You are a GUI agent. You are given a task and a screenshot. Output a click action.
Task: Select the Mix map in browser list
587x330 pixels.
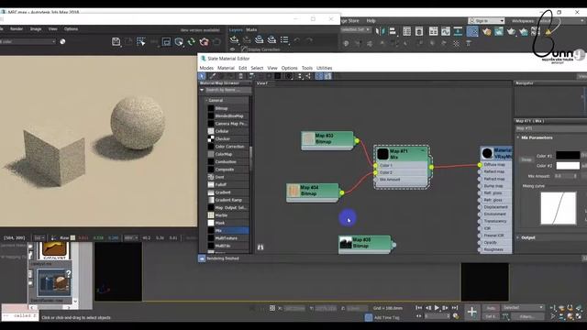228,230
